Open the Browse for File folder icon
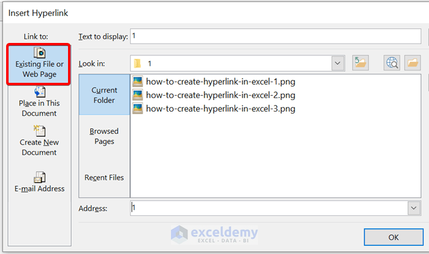 click(412, 63)
